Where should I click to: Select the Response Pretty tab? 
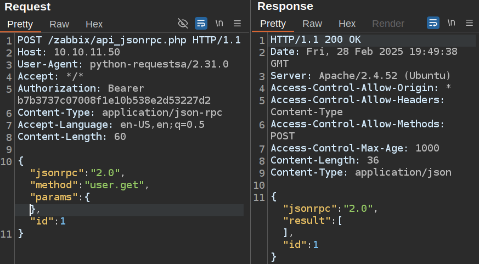tap(273, 24)
